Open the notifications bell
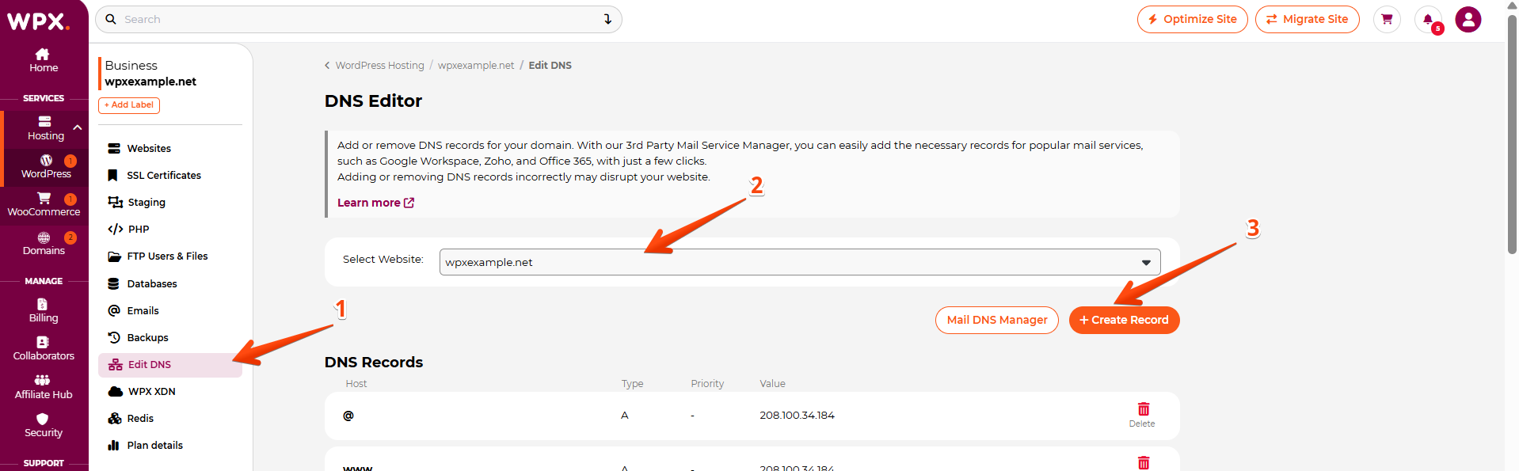This screenshot has height=471, width=1519. pyautogui.click(x=1428, y=20)
